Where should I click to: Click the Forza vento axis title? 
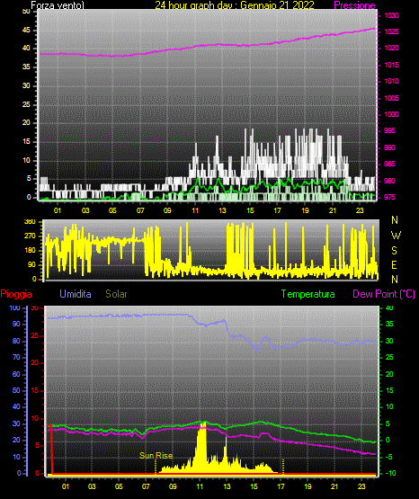(58, 5)
